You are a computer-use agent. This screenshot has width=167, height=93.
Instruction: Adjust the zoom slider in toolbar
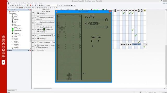point(13,8)
